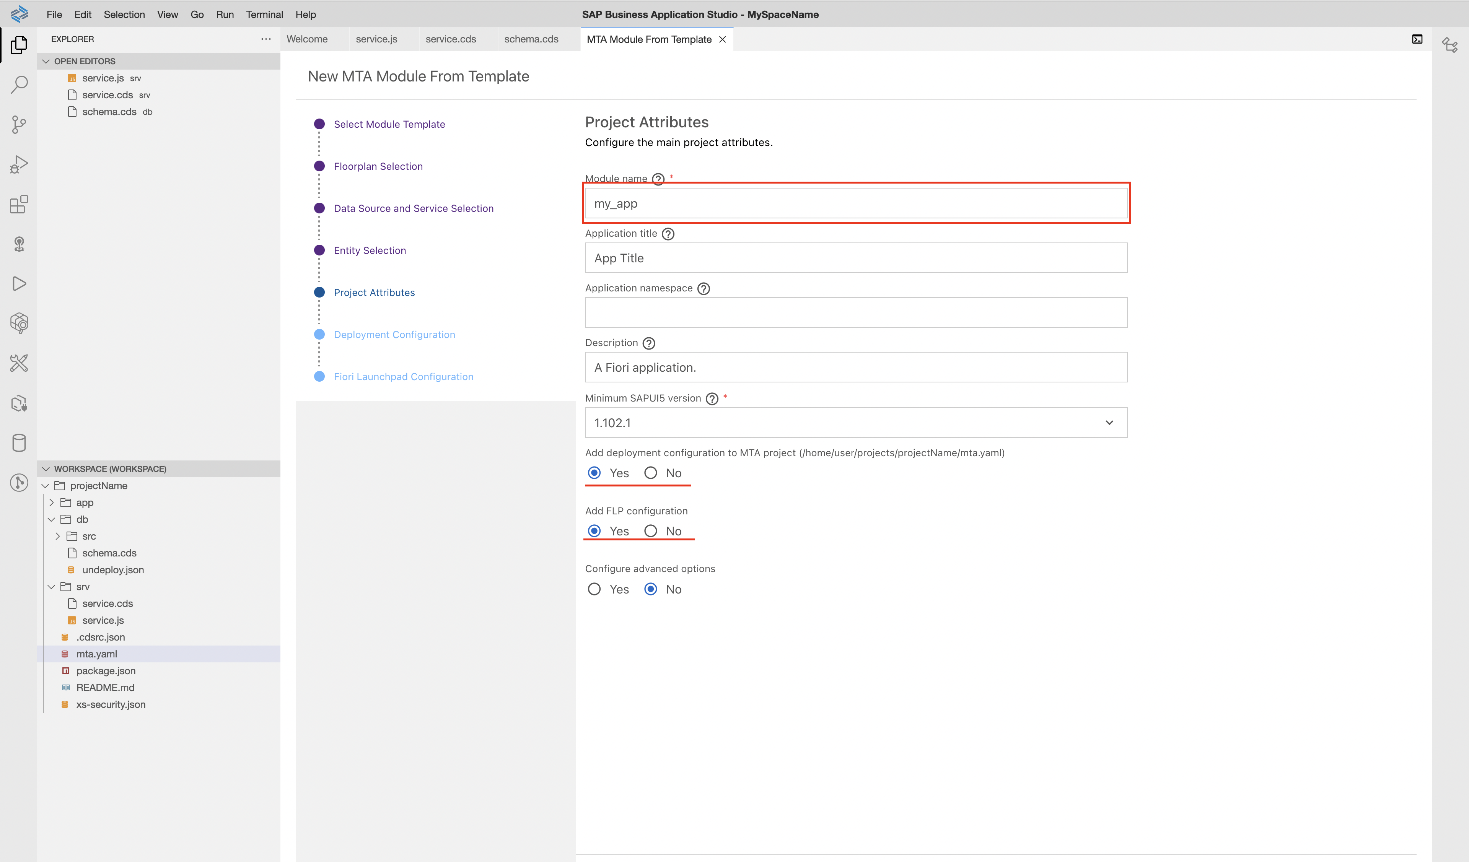Open xs-security.json in the workspace tree
This screenshot has height=862, width=1469.
[158, 705]
